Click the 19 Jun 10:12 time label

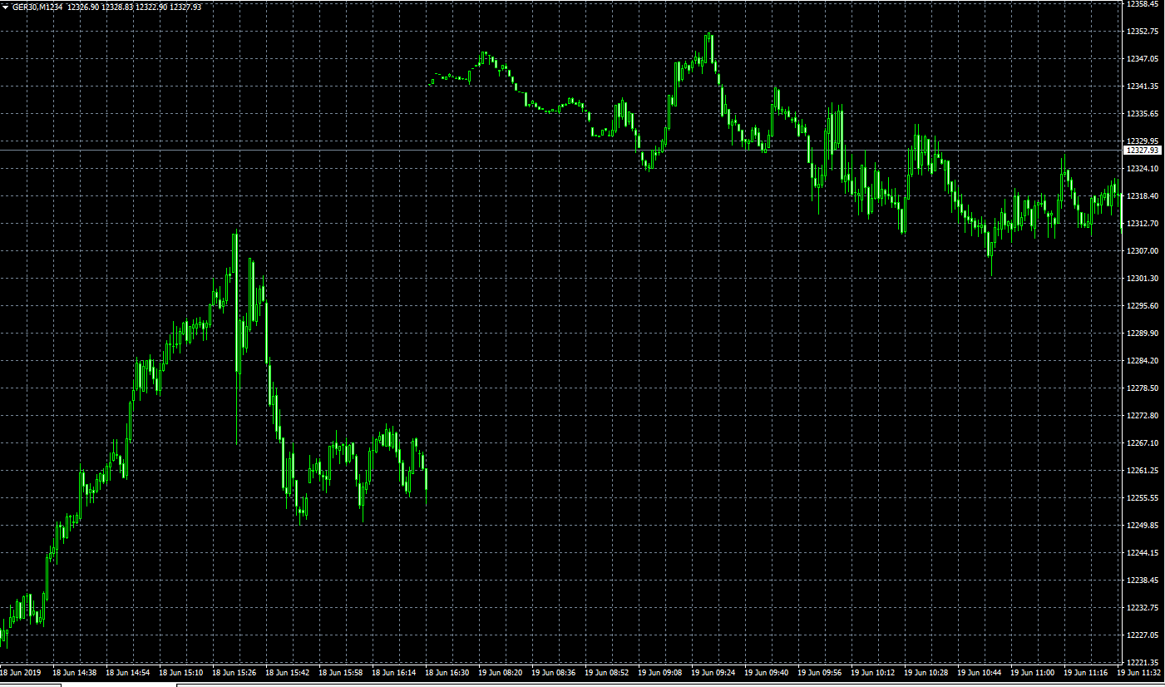tap(872, 672)
